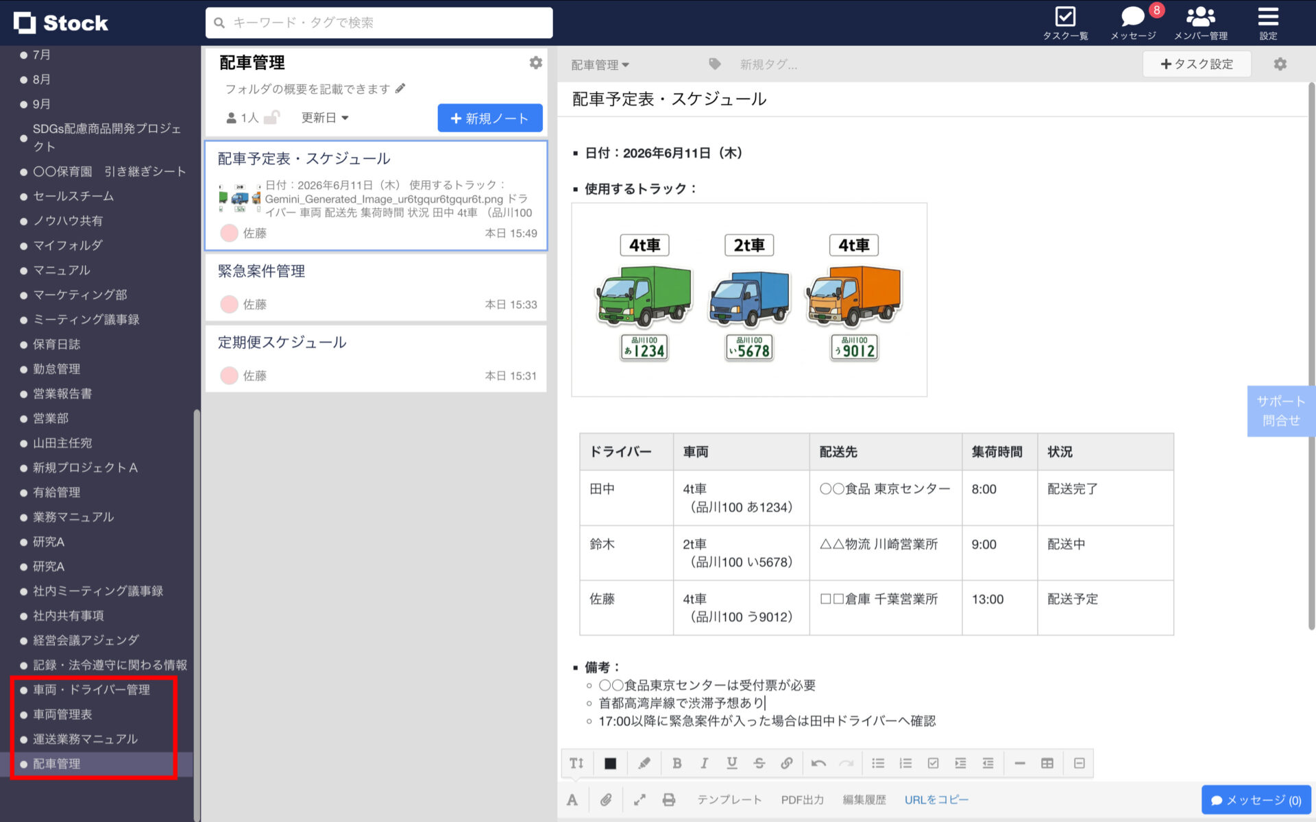The image size is (1316, 822).
Task: Insert a numbered list
Action: click(x=905, y=763)
